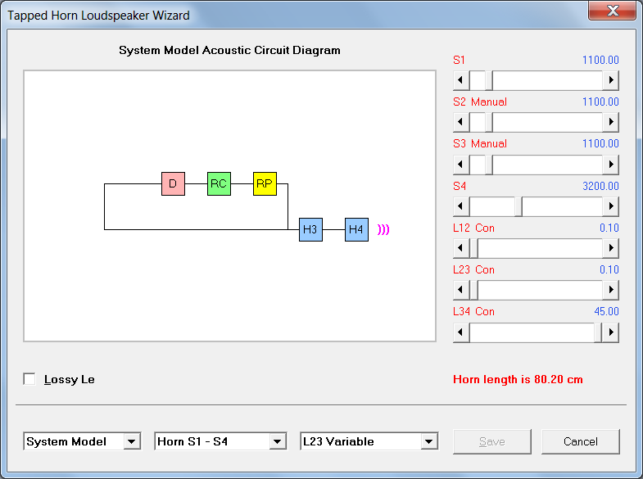Decrease L34 with its left arrow
The width and height of the screenshot is (643, 479).
461,332
